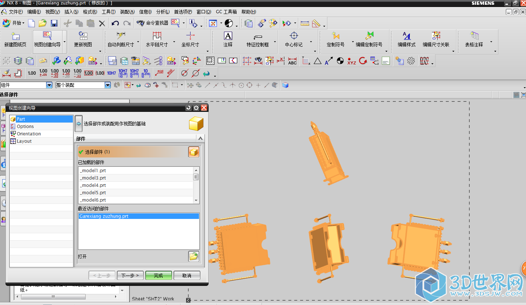Click the 定制符号 custom symbol tool
The image size is (526, 305).
(x=335, y=40)
